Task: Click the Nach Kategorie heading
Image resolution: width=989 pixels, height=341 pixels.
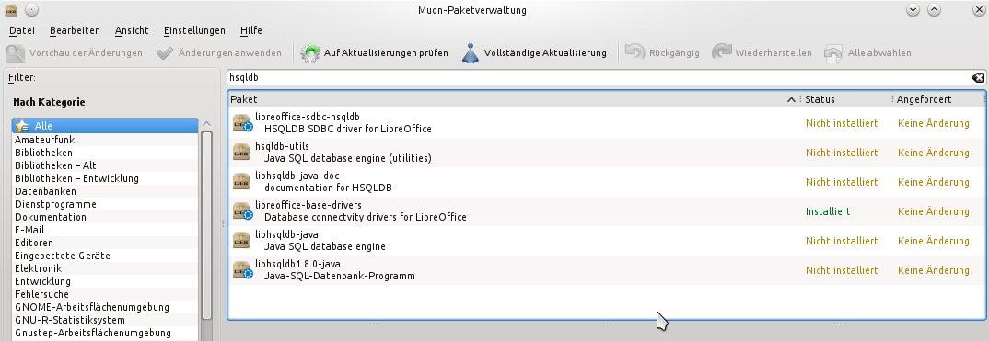Action: click(x=49, y=102)
